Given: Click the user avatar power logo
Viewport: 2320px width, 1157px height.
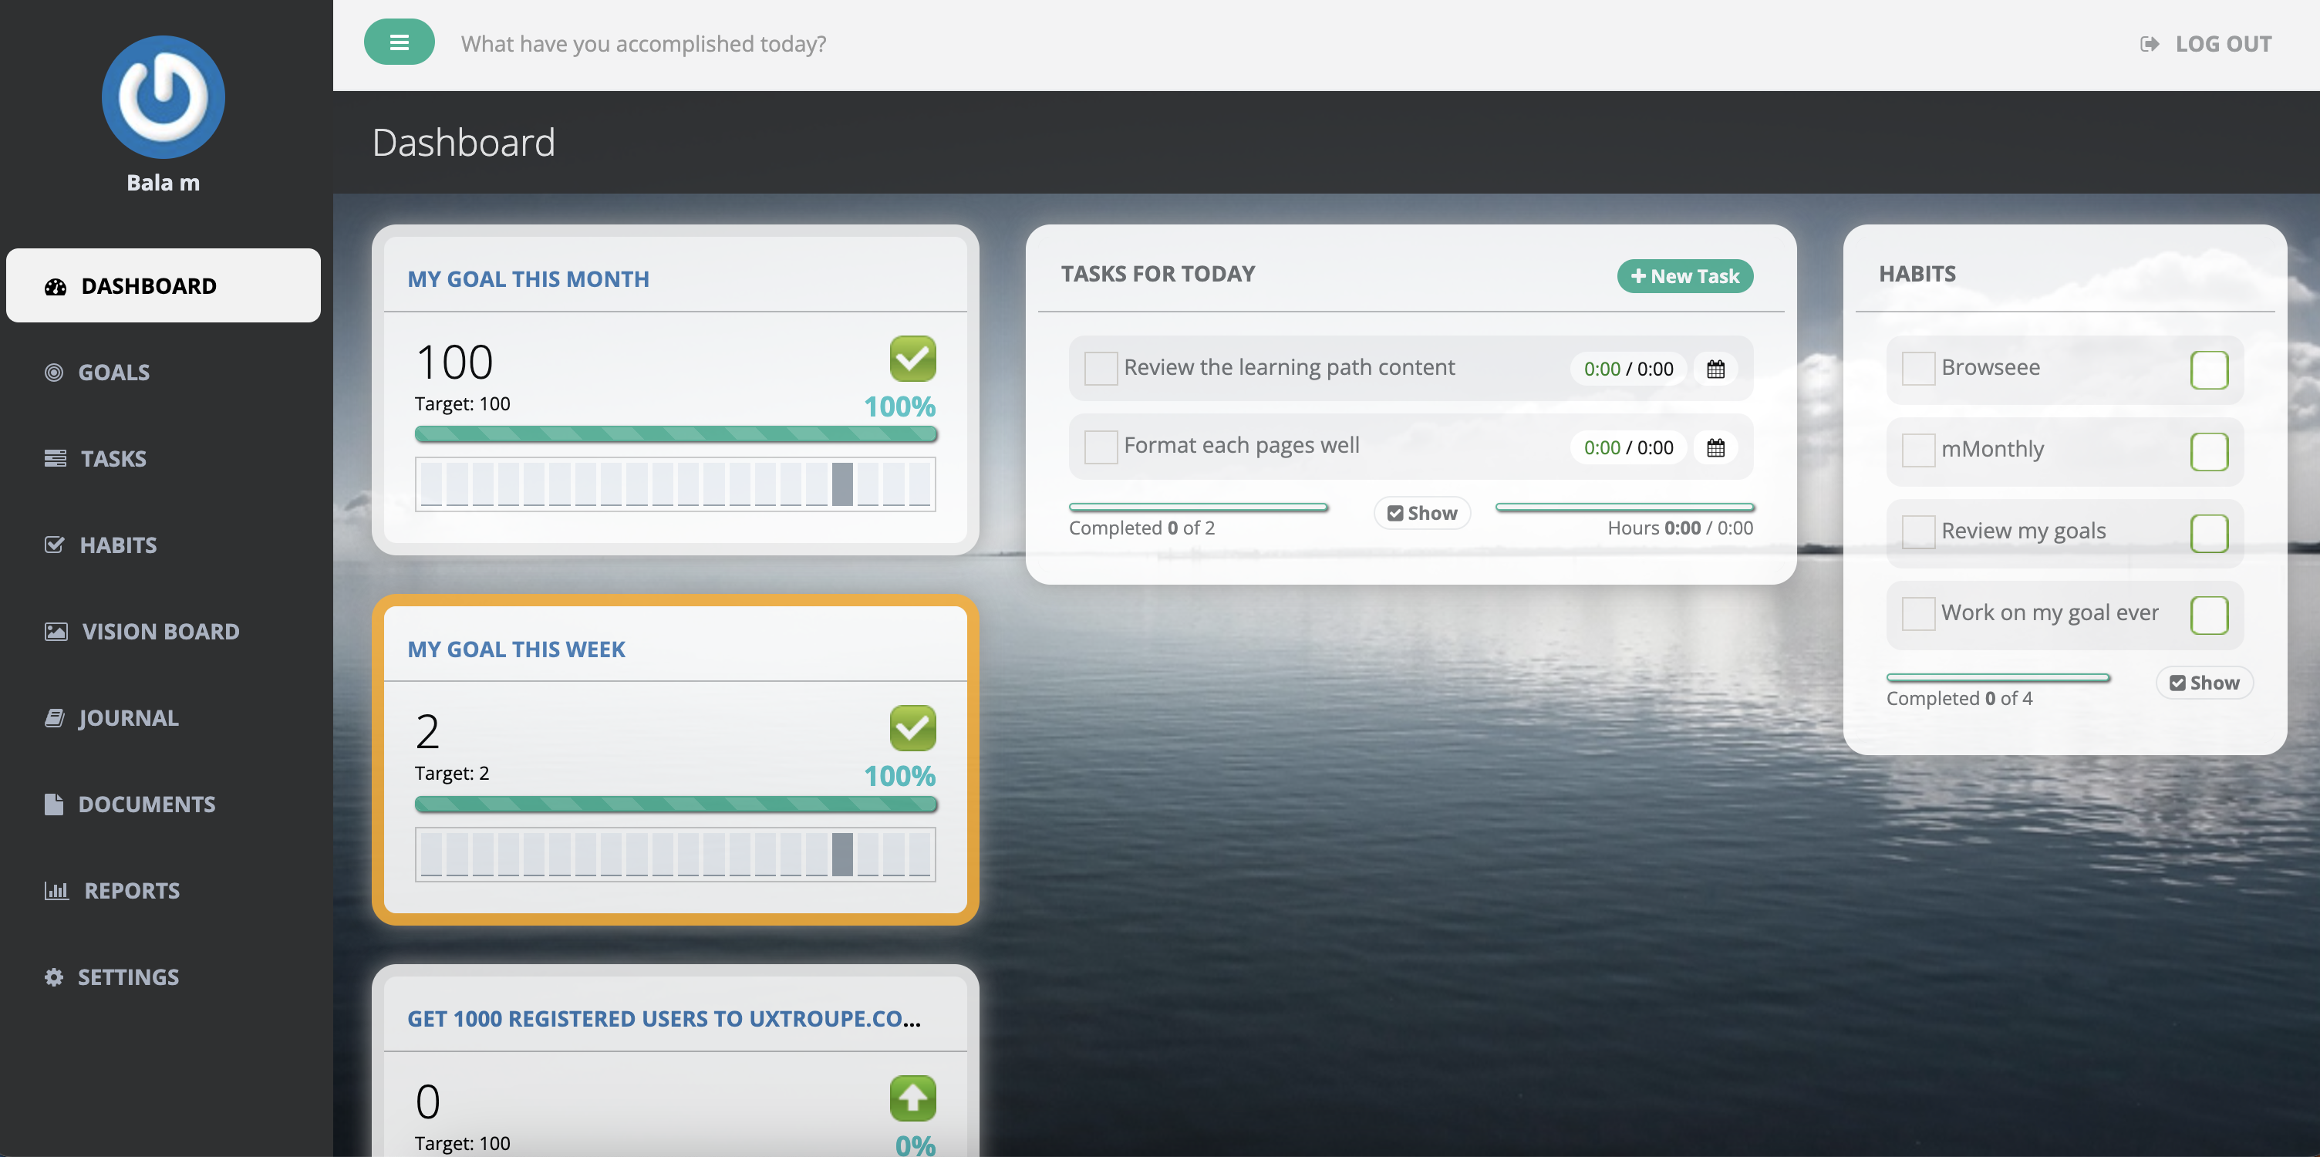Looking at the screenshot, I should [x=163, y=97].
